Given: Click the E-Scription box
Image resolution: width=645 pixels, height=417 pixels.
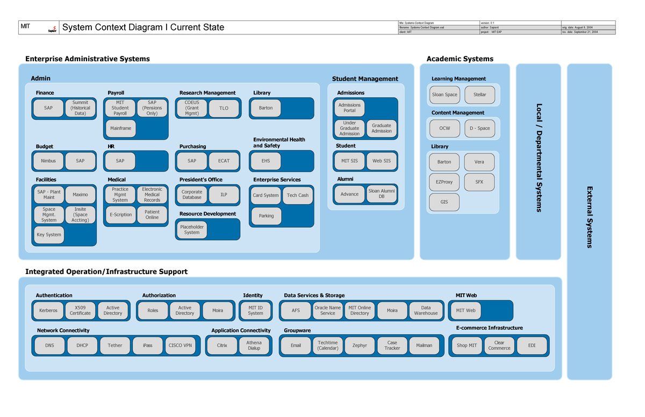Looking at the screenshot, I should [120, 214].
